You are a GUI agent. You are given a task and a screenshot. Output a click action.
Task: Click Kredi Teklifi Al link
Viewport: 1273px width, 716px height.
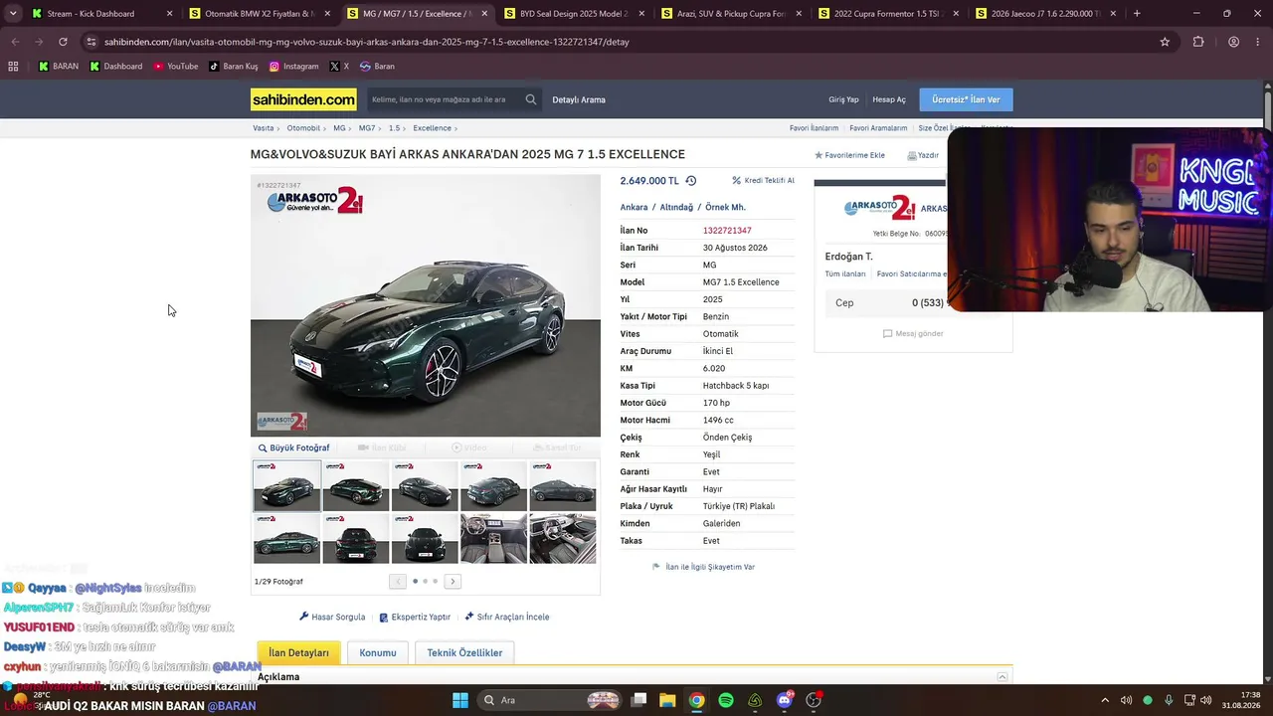pos(763,181)
